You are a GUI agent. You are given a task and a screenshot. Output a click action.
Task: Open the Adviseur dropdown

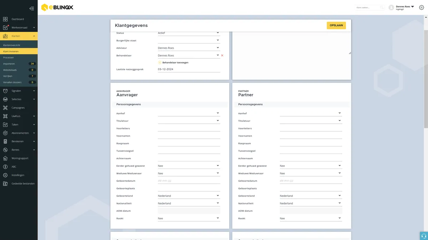[x=189, y=48]
